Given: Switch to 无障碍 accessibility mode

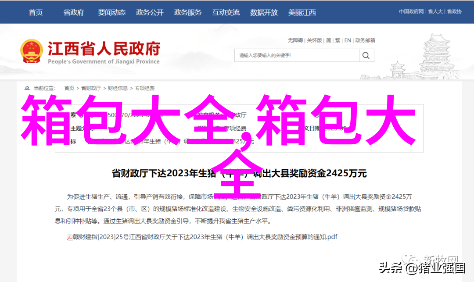Looking at the screenshot, I should [x=295, y=40].
